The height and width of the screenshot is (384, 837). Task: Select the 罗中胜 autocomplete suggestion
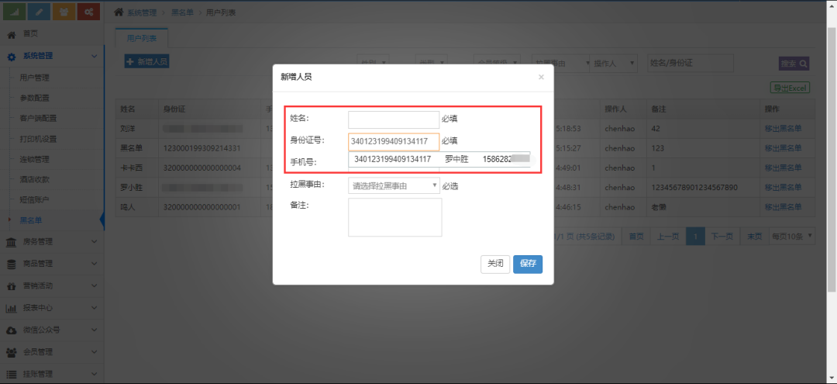(439, 159)
